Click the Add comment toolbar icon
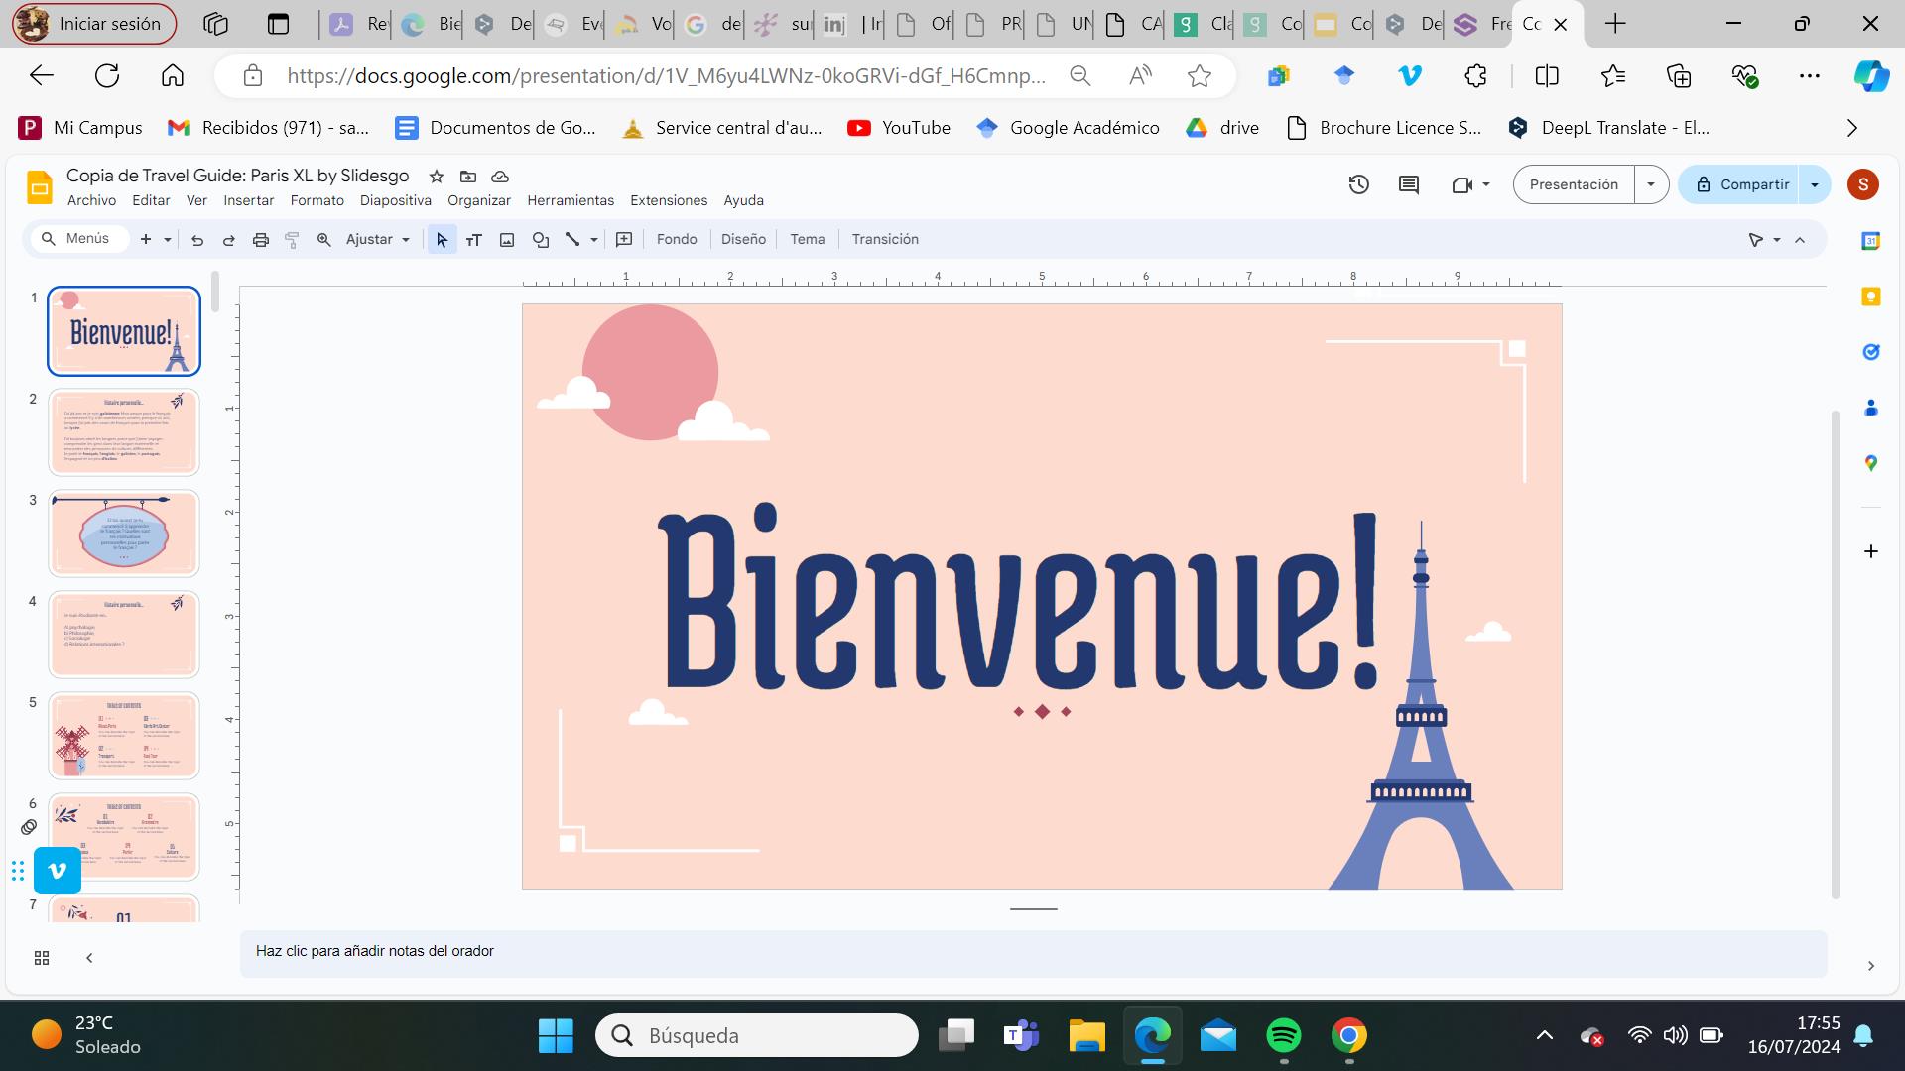Screen dimensions: 1905x1071 (x=624, y=240)
